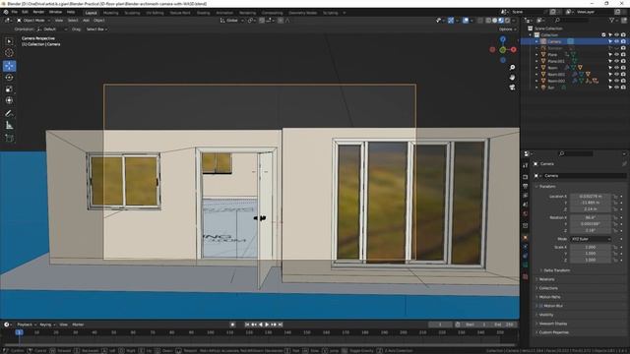Screen dimensions: 630x354
Task: Toggle snapping magnet in viewport header
Action: pyautogui.click(x=262, y=20)
